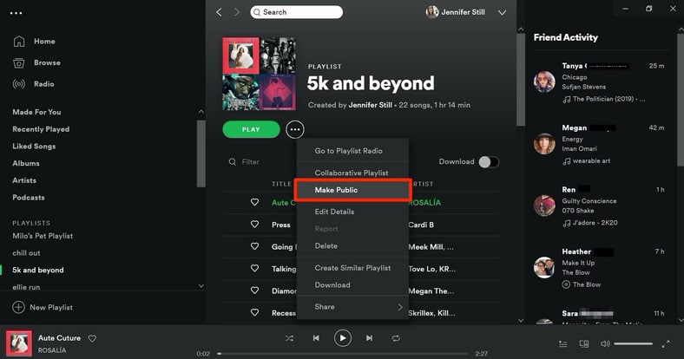Screen dimensions: 684x359
Task: Click the main content scrollbar
Action: 521,80
